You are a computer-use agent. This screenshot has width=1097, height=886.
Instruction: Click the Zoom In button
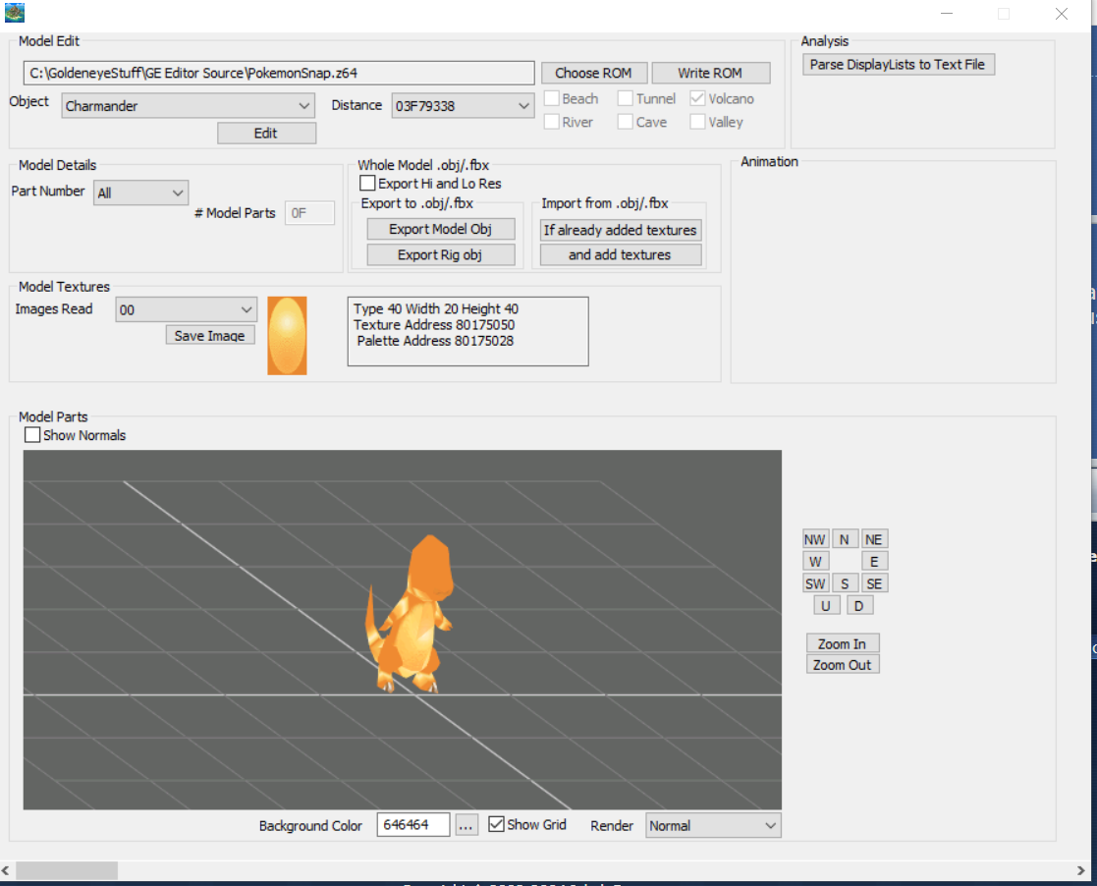(x=843, y=643)
